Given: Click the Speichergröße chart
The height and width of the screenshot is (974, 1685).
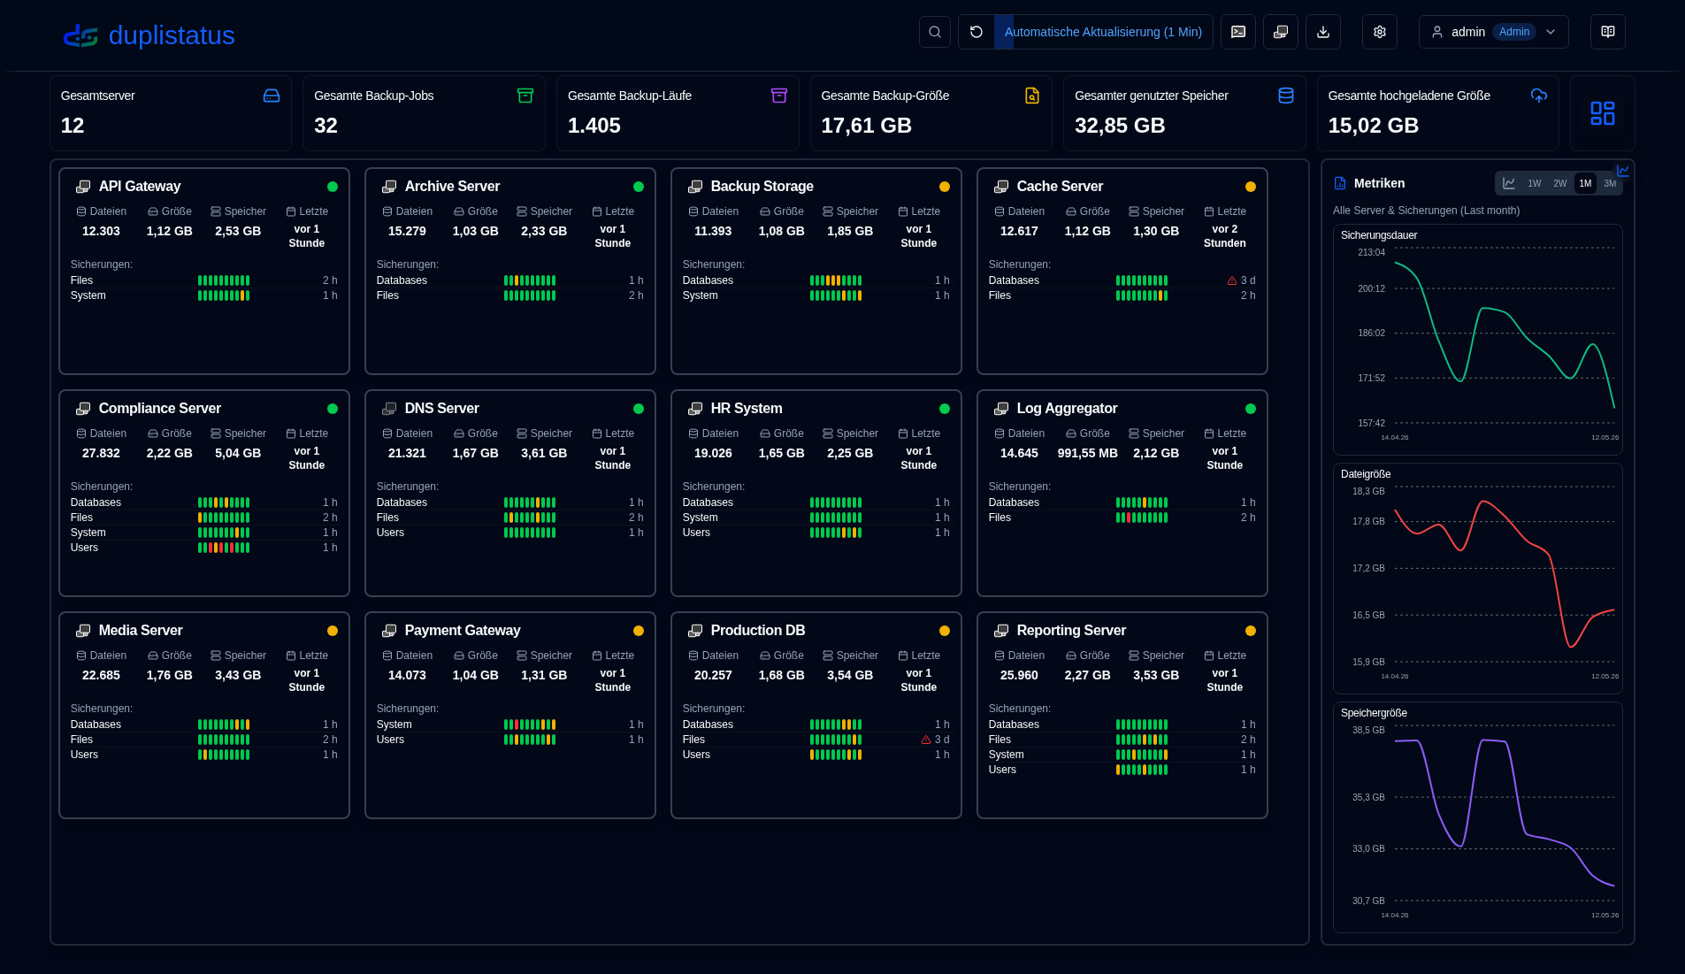Looking at the screenshot, I should coord(1478,817).
